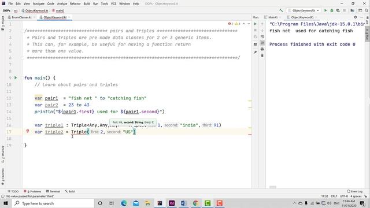The height and width of the screenshot is (208, 370).
Task: Rerun the program in the Run panel
Action: pos(256,24)
